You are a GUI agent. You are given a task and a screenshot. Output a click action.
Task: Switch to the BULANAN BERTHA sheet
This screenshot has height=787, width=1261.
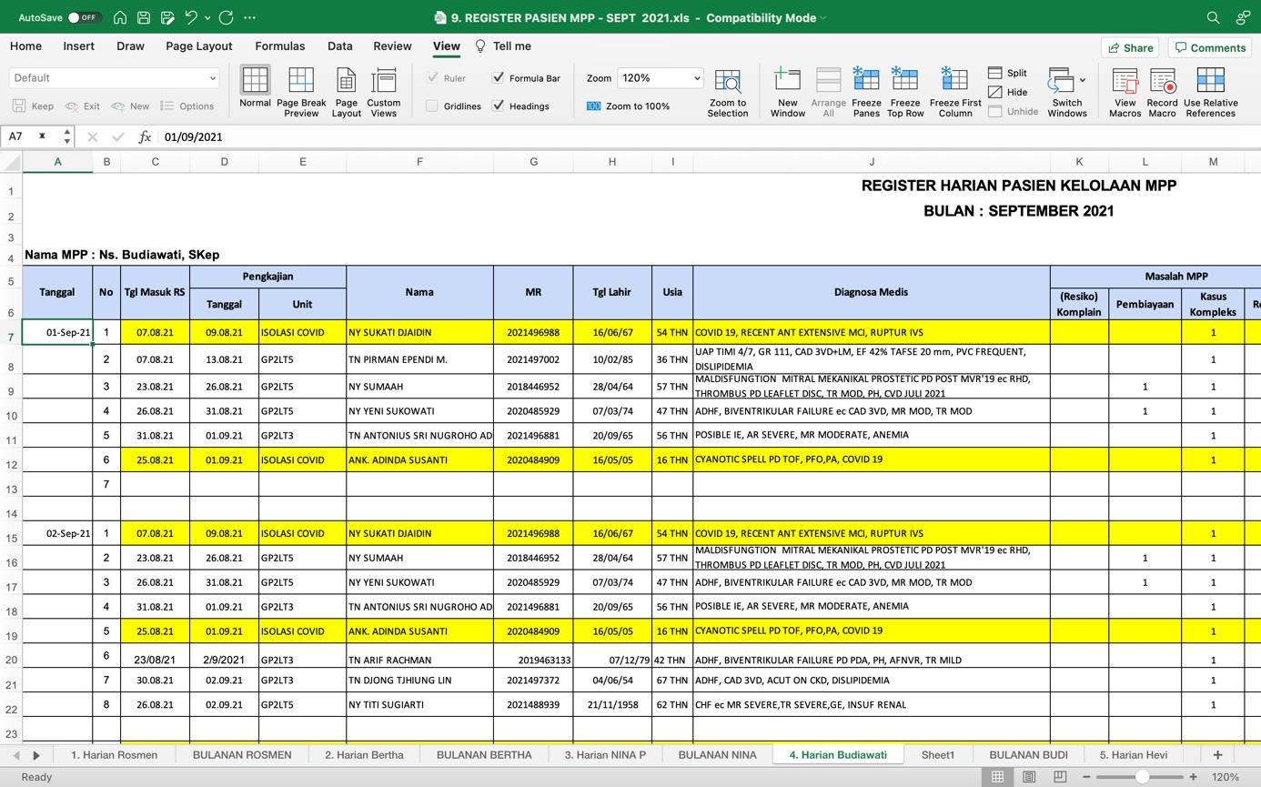(484, 754)
